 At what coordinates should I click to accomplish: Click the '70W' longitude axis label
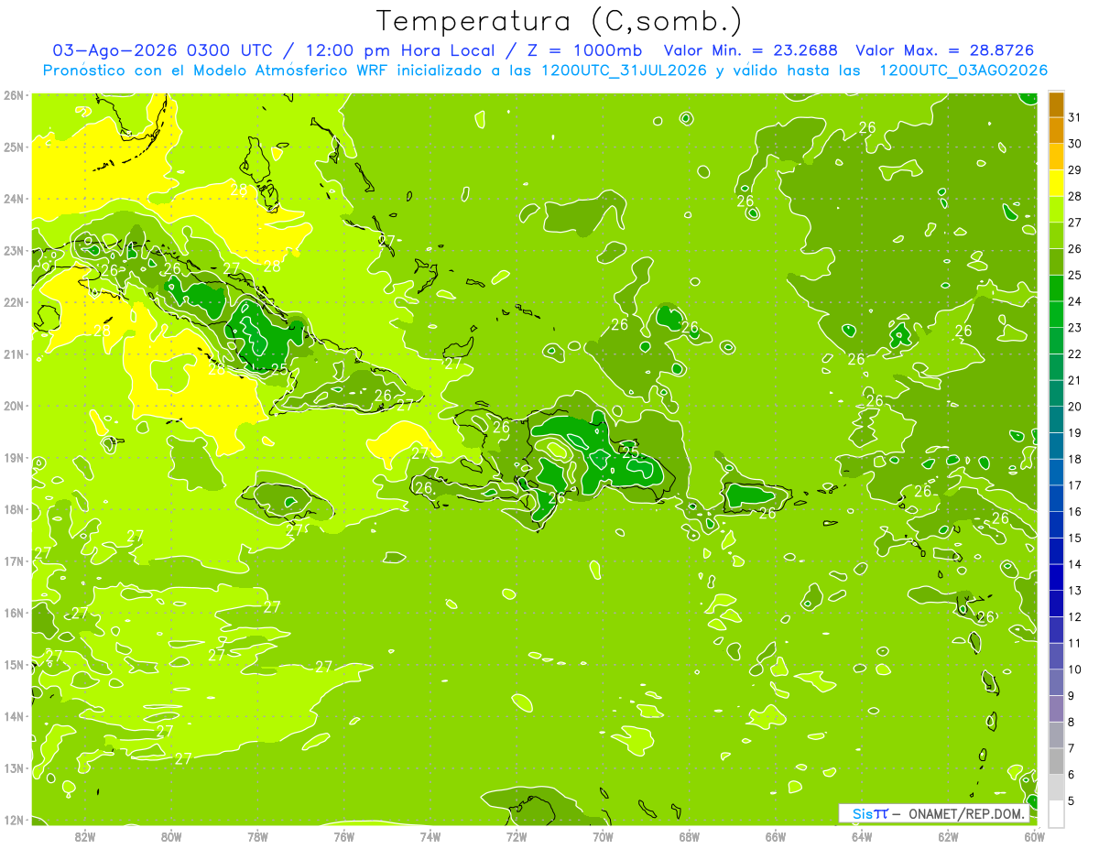(x=603, y=835)
